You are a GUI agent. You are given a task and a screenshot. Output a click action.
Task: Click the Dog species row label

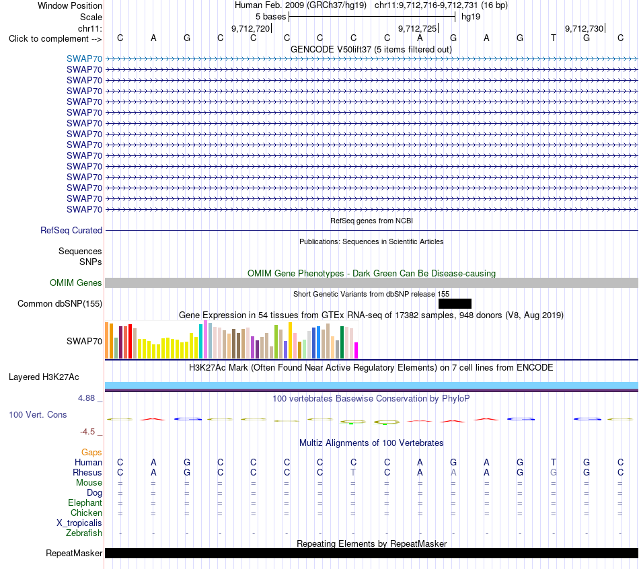95,493
